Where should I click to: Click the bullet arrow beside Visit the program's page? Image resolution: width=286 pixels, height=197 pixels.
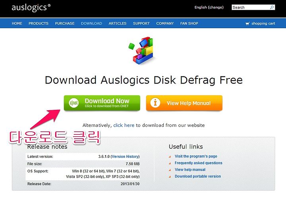[170, 157]
